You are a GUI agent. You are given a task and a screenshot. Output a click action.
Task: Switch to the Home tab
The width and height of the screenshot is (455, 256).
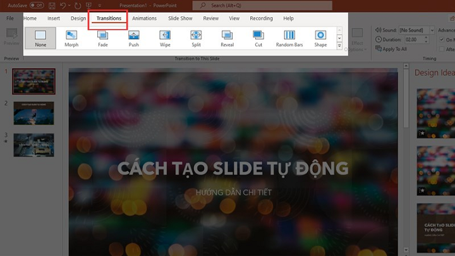tap(30, 18)
